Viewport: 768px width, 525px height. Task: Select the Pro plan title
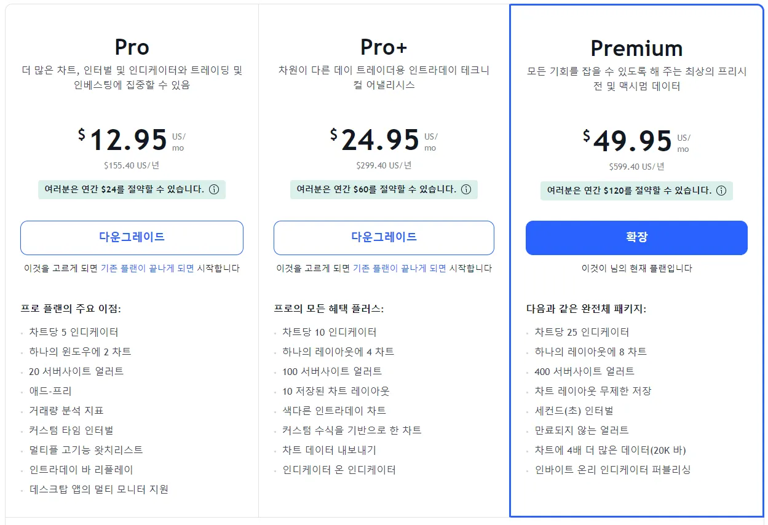pos(132,47)
